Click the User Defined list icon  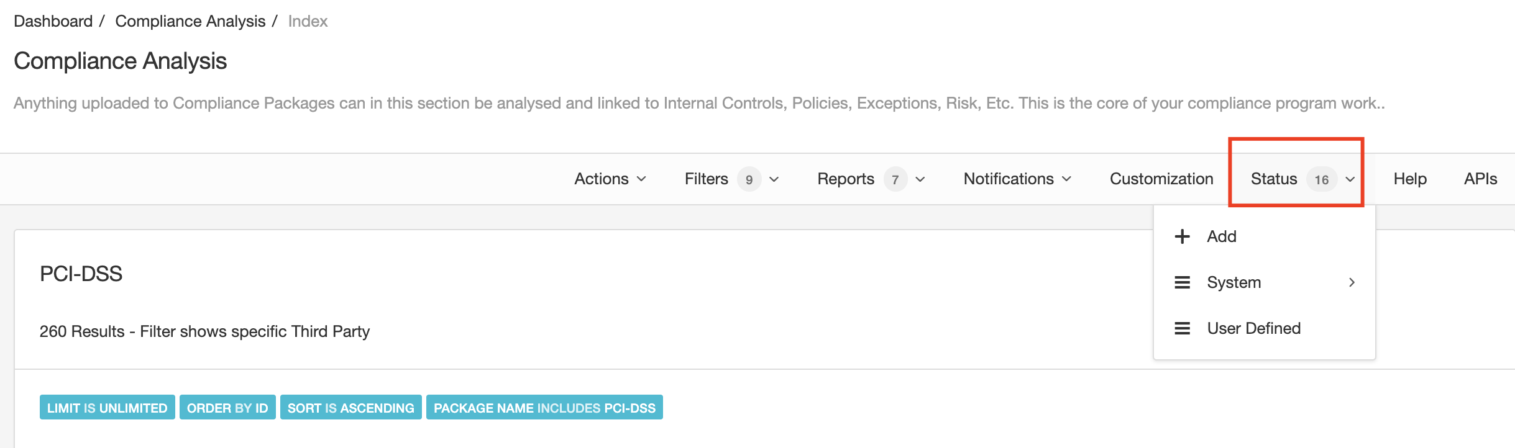1181,328
